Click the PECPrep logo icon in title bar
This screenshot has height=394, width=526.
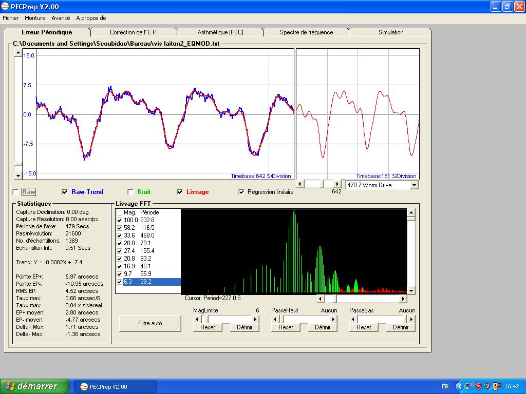click(x=5, y=6)
